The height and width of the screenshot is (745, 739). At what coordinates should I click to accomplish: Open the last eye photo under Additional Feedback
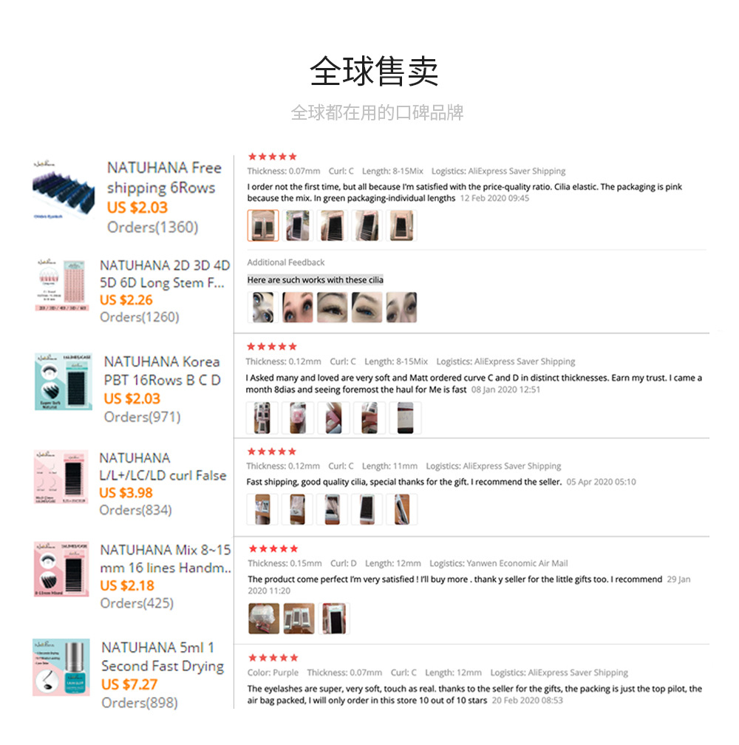pos(401,307)
